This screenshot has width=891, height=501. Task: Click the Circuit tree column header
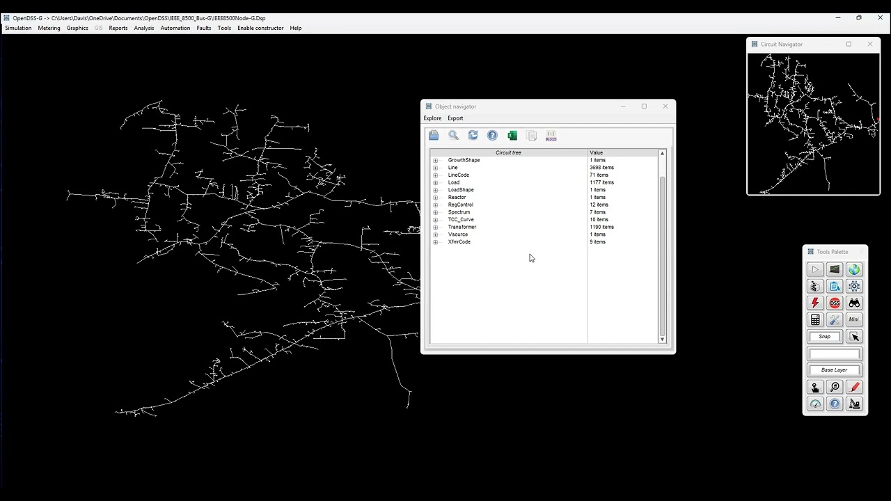pyautogui.click(x=508, y=152)
